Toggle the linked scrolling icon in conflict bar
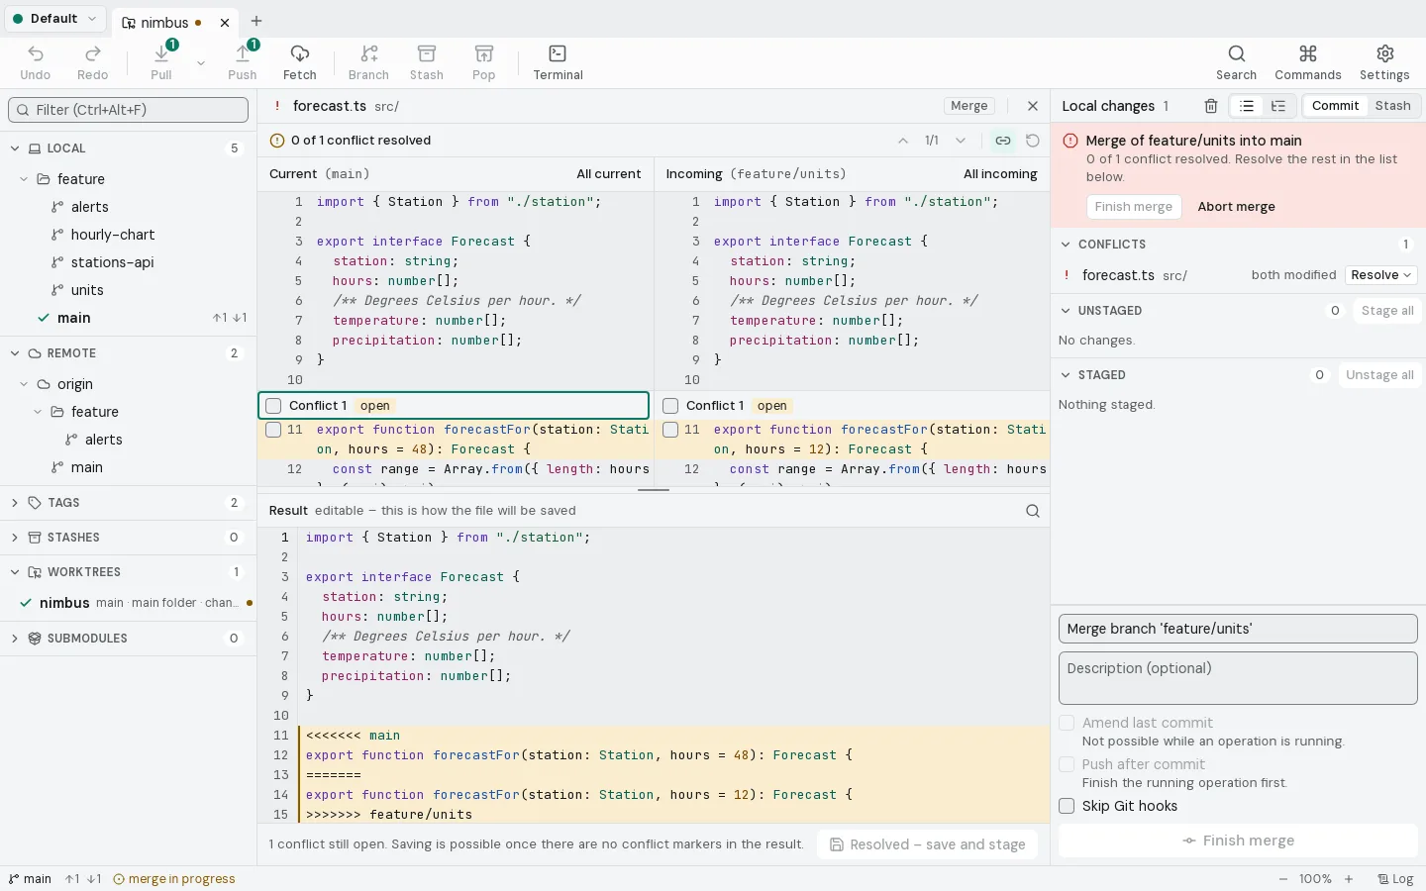 [x=1003, y=141]
